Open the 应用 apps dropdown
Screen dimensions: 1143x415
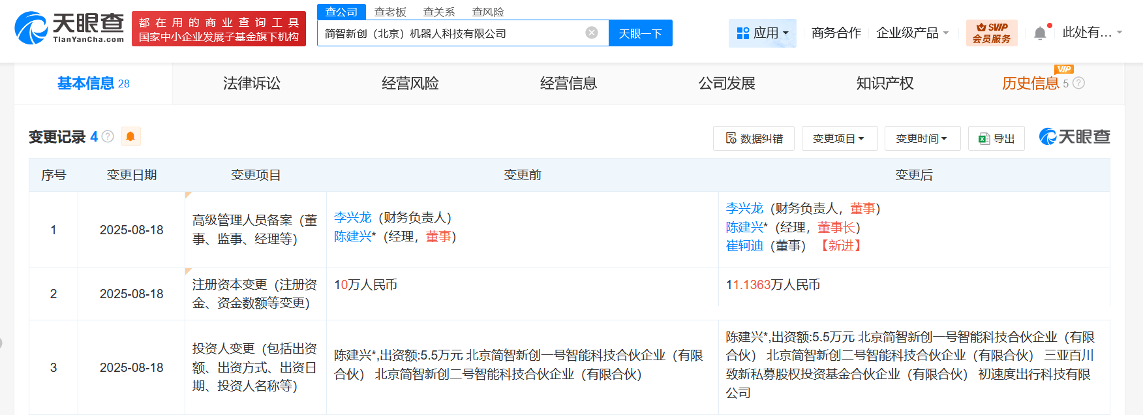coord(762,33)
